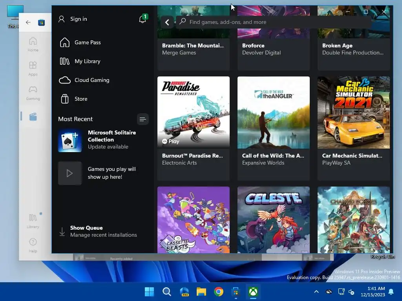Open Library in Microsoft Store sidebar
Viewport: 402px width, 301px height.
(33, 221)
